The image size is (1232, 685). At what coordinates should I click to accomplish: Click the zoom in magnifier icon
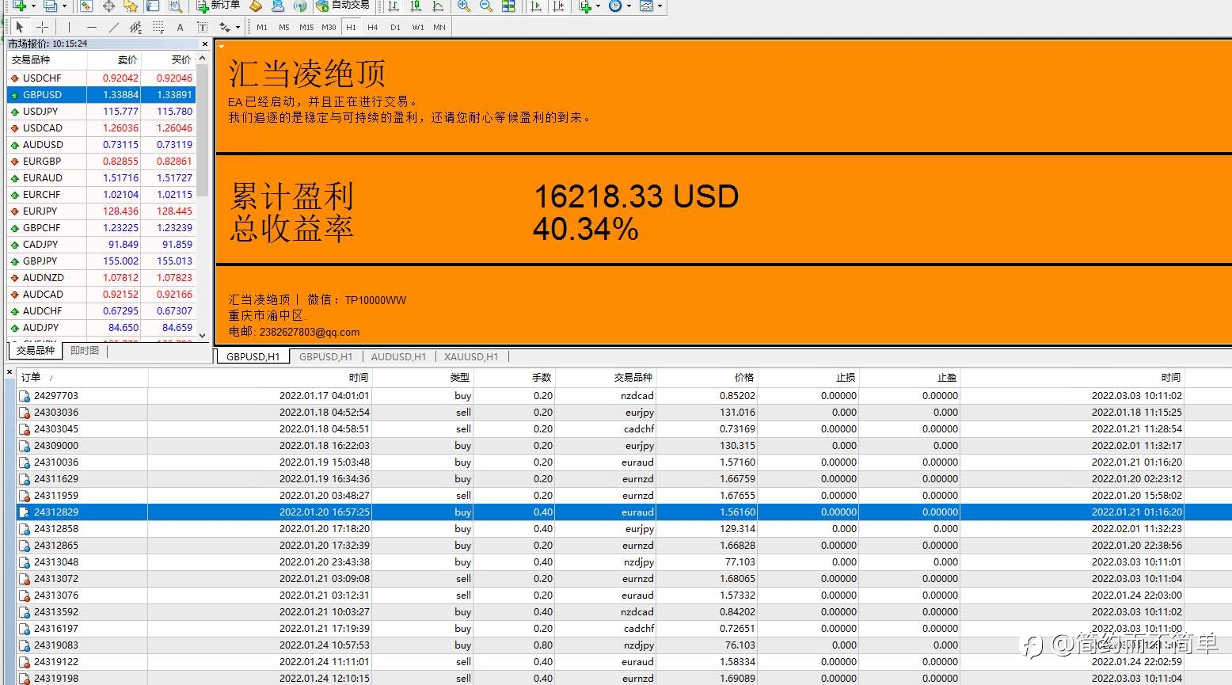point(464,6)
